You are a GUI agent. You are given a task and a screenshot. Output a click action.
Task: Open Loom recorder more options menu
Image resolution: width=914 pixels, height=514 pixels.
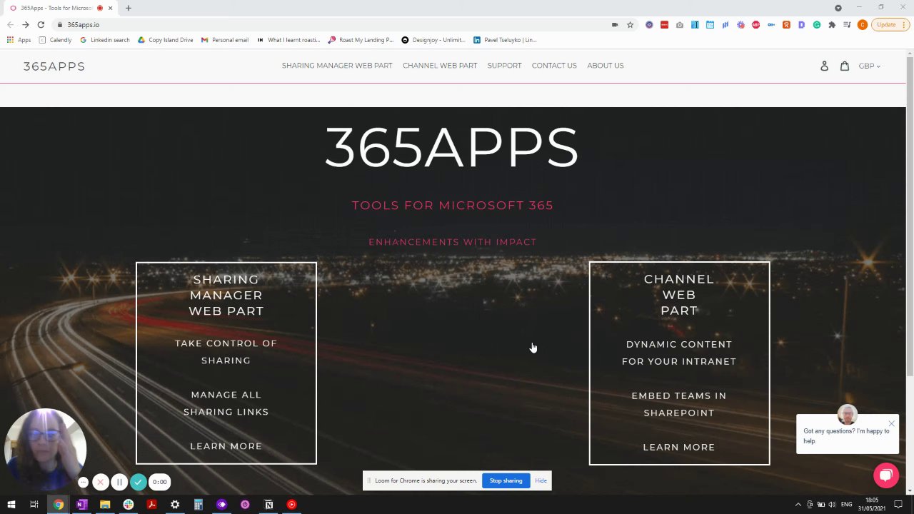point(83,482)
